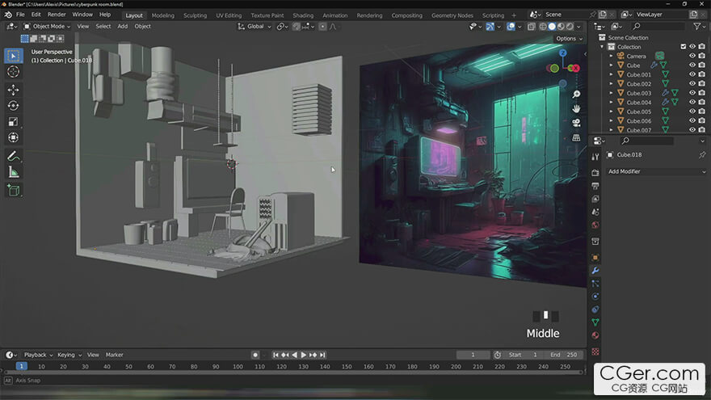Toggle the camera view icon
This screenshot has height=400, width=711.
click(x=576, y=123)
